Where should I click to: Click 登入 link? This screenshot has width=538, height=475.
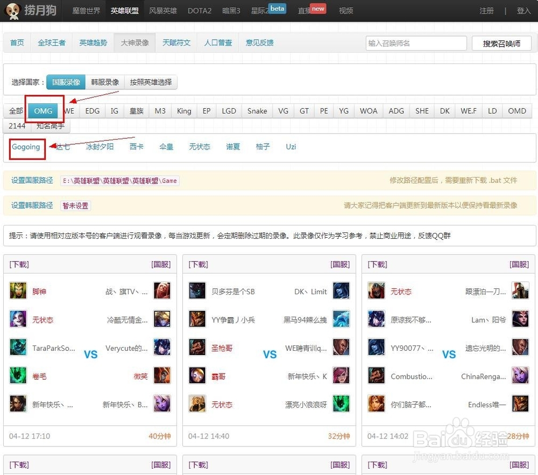coord(523,11)
